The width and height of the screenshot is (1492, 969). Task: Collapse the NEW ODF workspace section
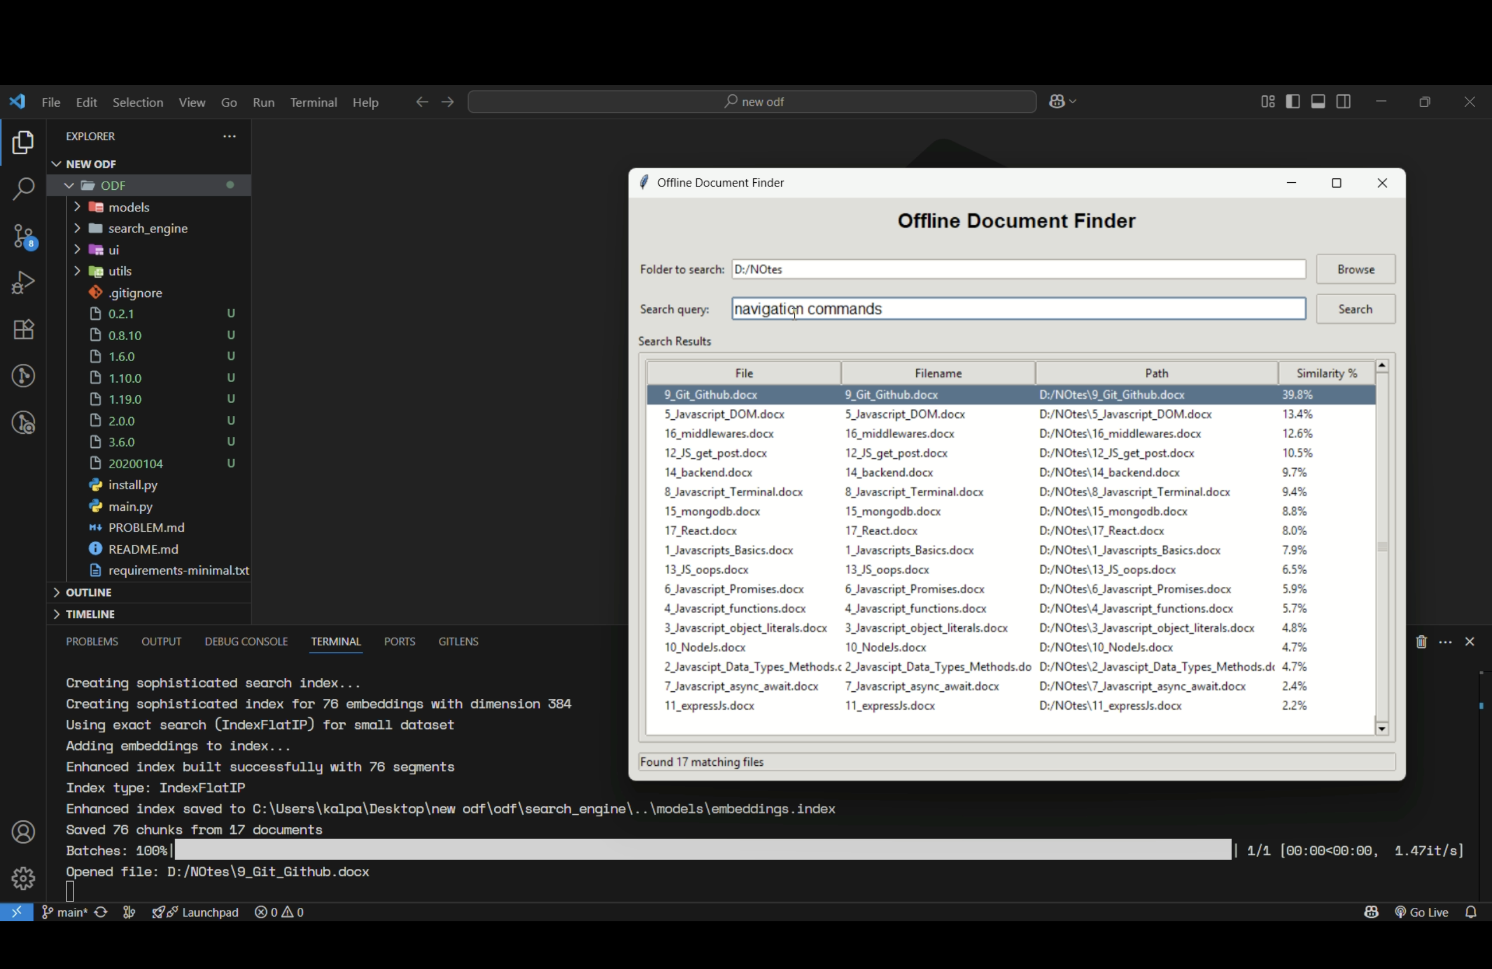click(x=149, y=164)
